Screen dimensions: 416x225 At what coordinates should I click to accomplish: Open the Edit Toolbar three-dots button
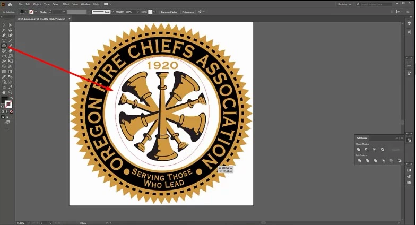click(x=7, y=129)
